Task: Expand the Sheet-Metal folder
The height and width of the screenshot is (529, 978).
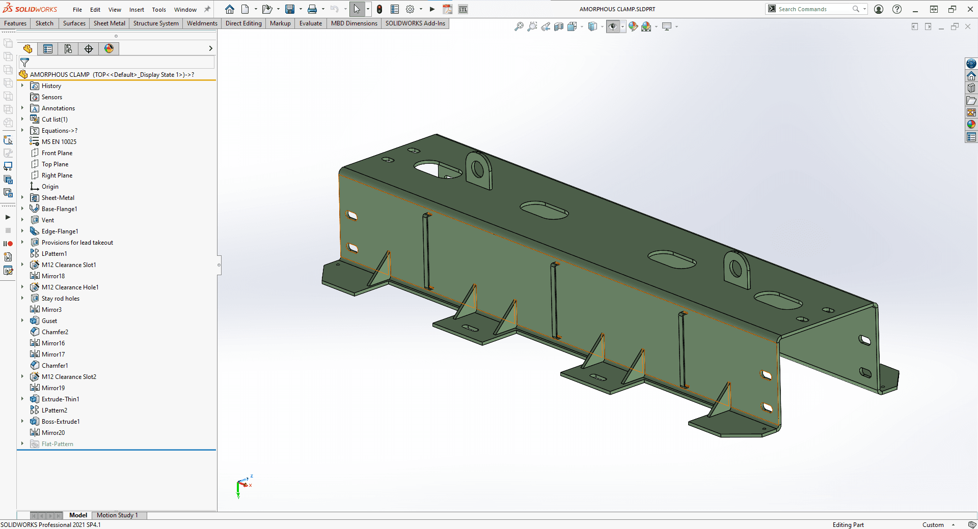Action: coord(22,197)
